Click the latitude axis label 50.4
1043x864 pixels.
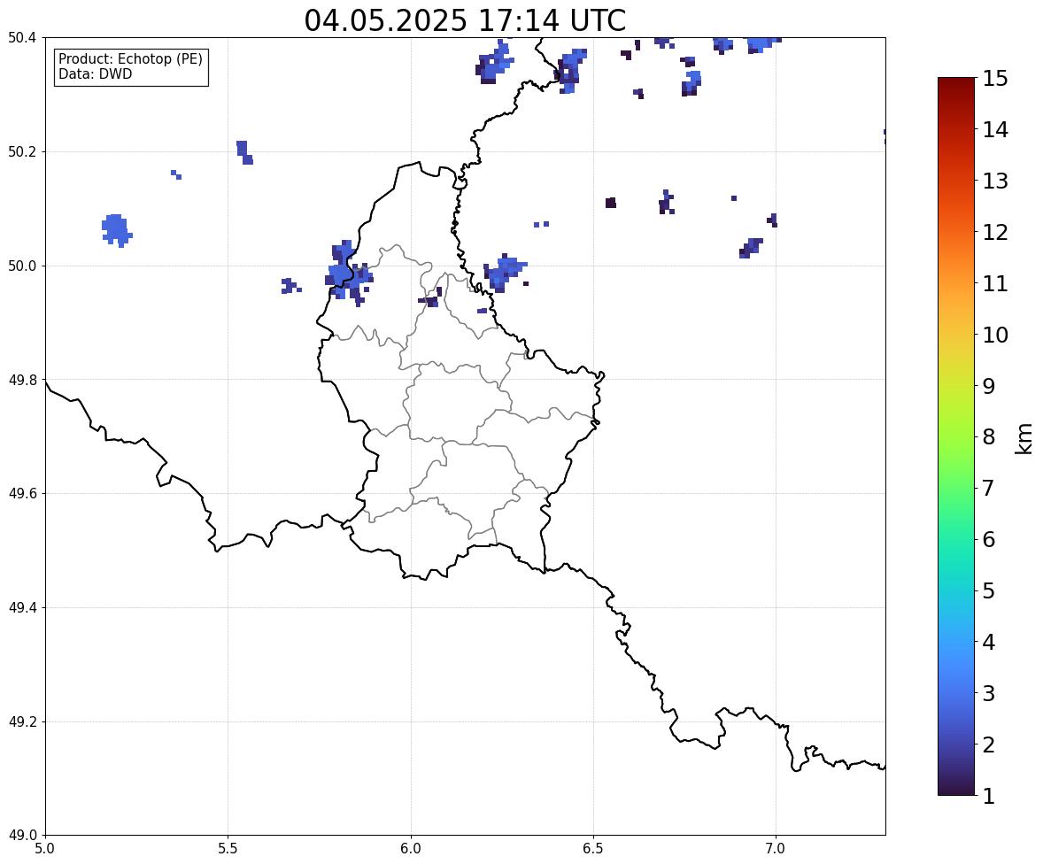tap(21, 38)
